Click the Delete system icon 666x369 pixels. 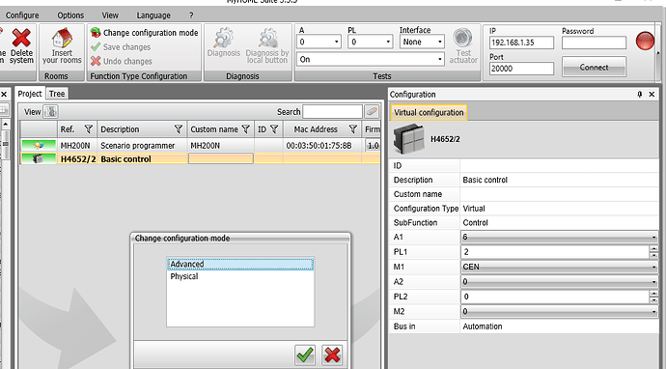point(21,38)
